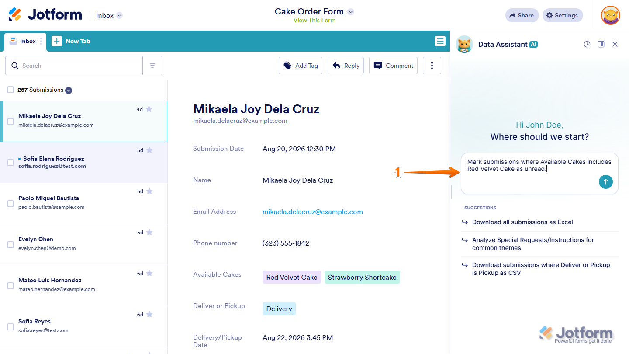Tick Sofia Elena Rodriguez checkbox
Screen dimensions: 629x354
[10, 163]
